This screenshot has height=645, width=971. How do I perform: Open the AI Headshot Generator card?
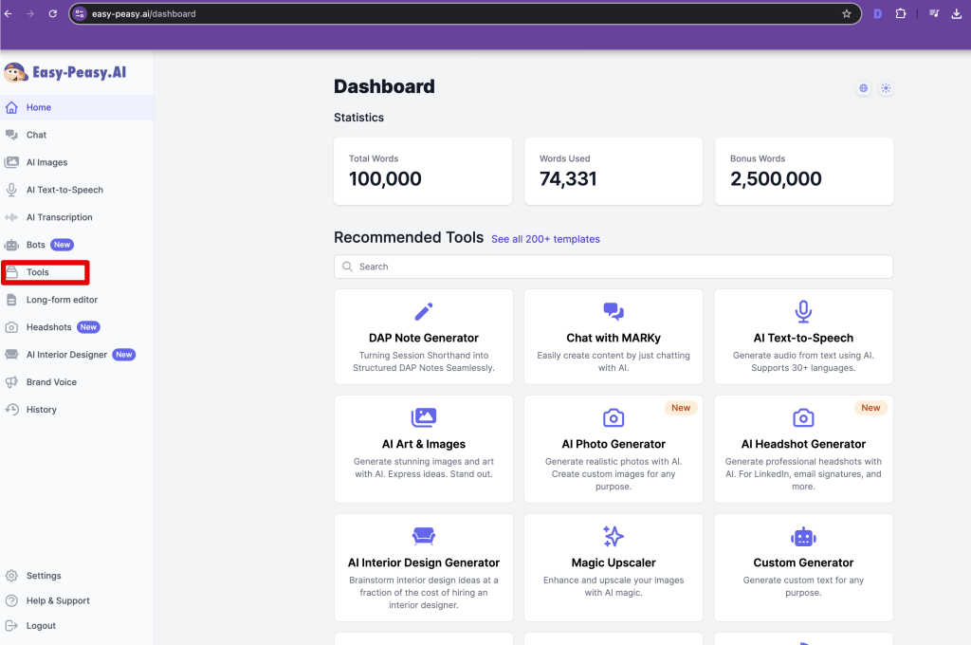(x=803, y=444)
